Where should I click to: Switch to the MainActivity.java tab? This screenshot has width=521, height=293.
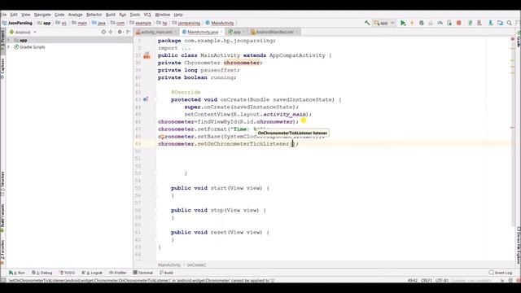(x=203, y=32)
